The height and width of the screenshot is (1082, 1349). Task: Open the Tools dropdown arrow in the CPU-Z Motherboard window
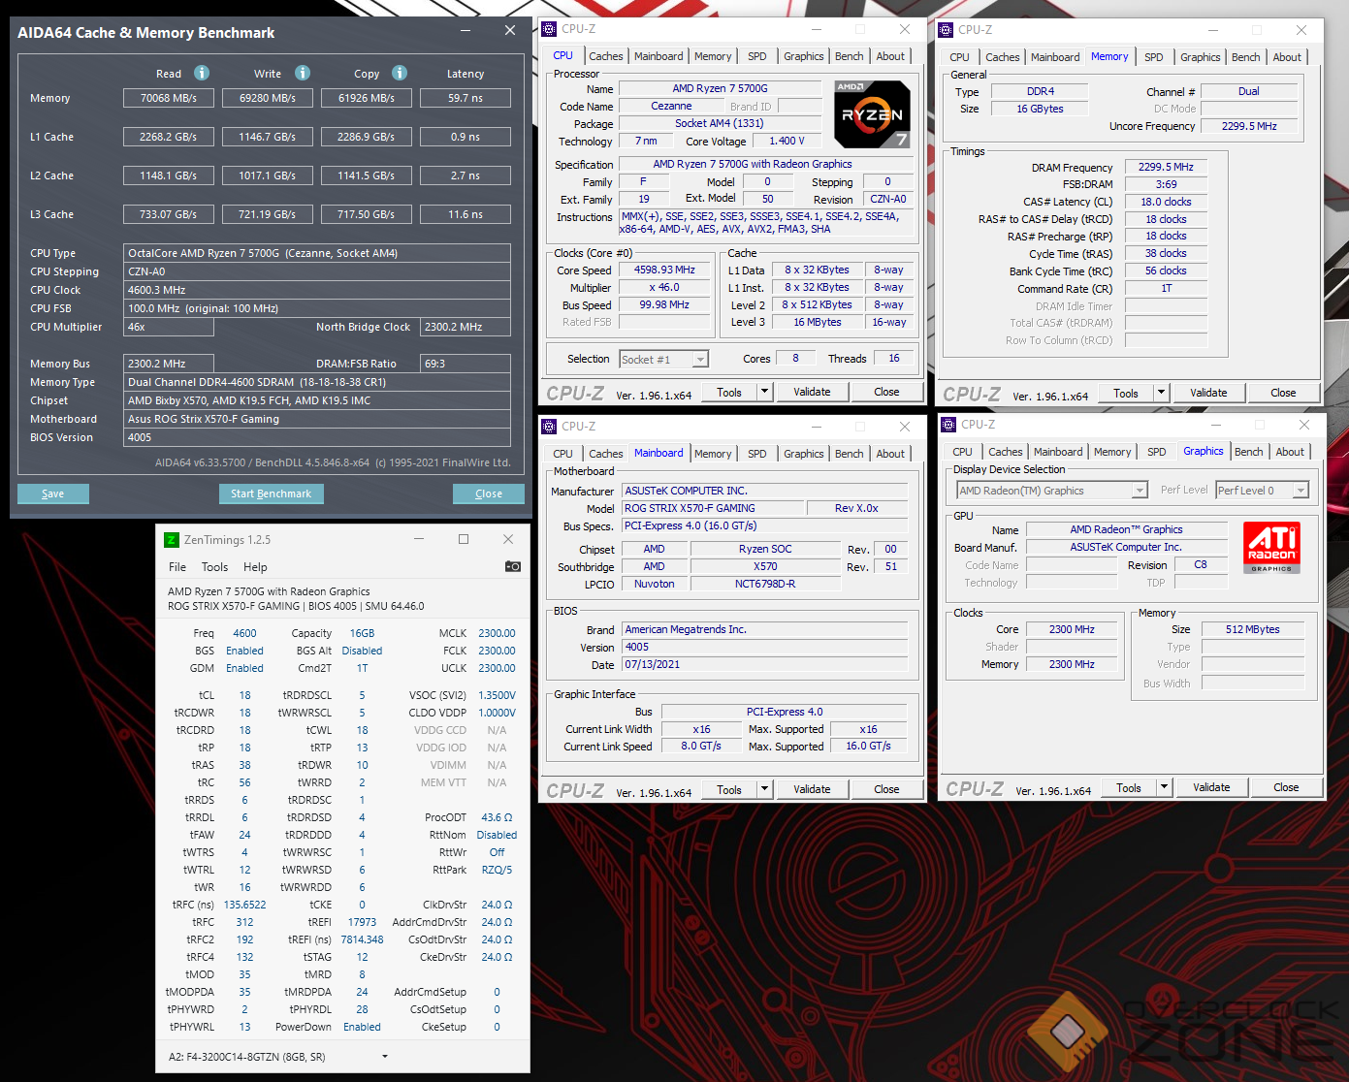[765, 789]
